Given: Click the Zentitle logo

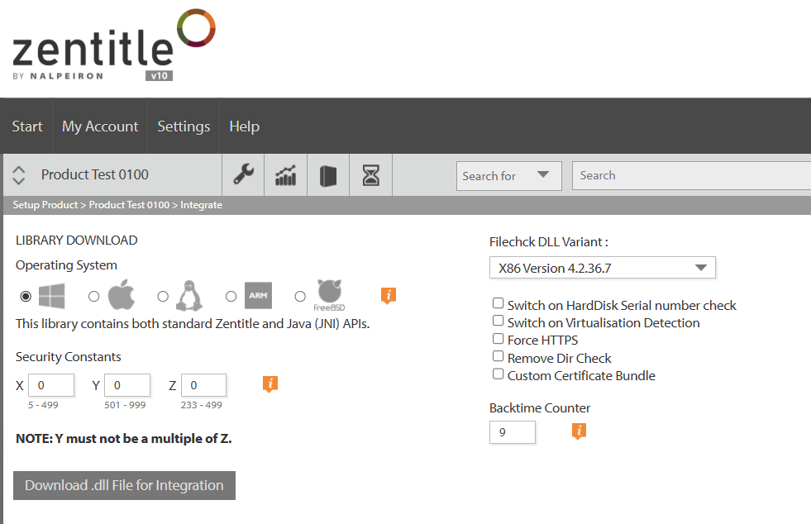Looking at the screenshot, I should pos(114,45).
